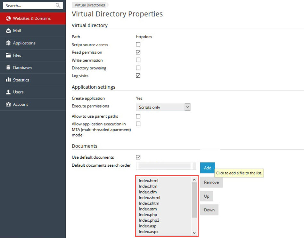Select Index.php in the documents list
The width and height of the screenshot is (304, 238).
pos(148,215)
